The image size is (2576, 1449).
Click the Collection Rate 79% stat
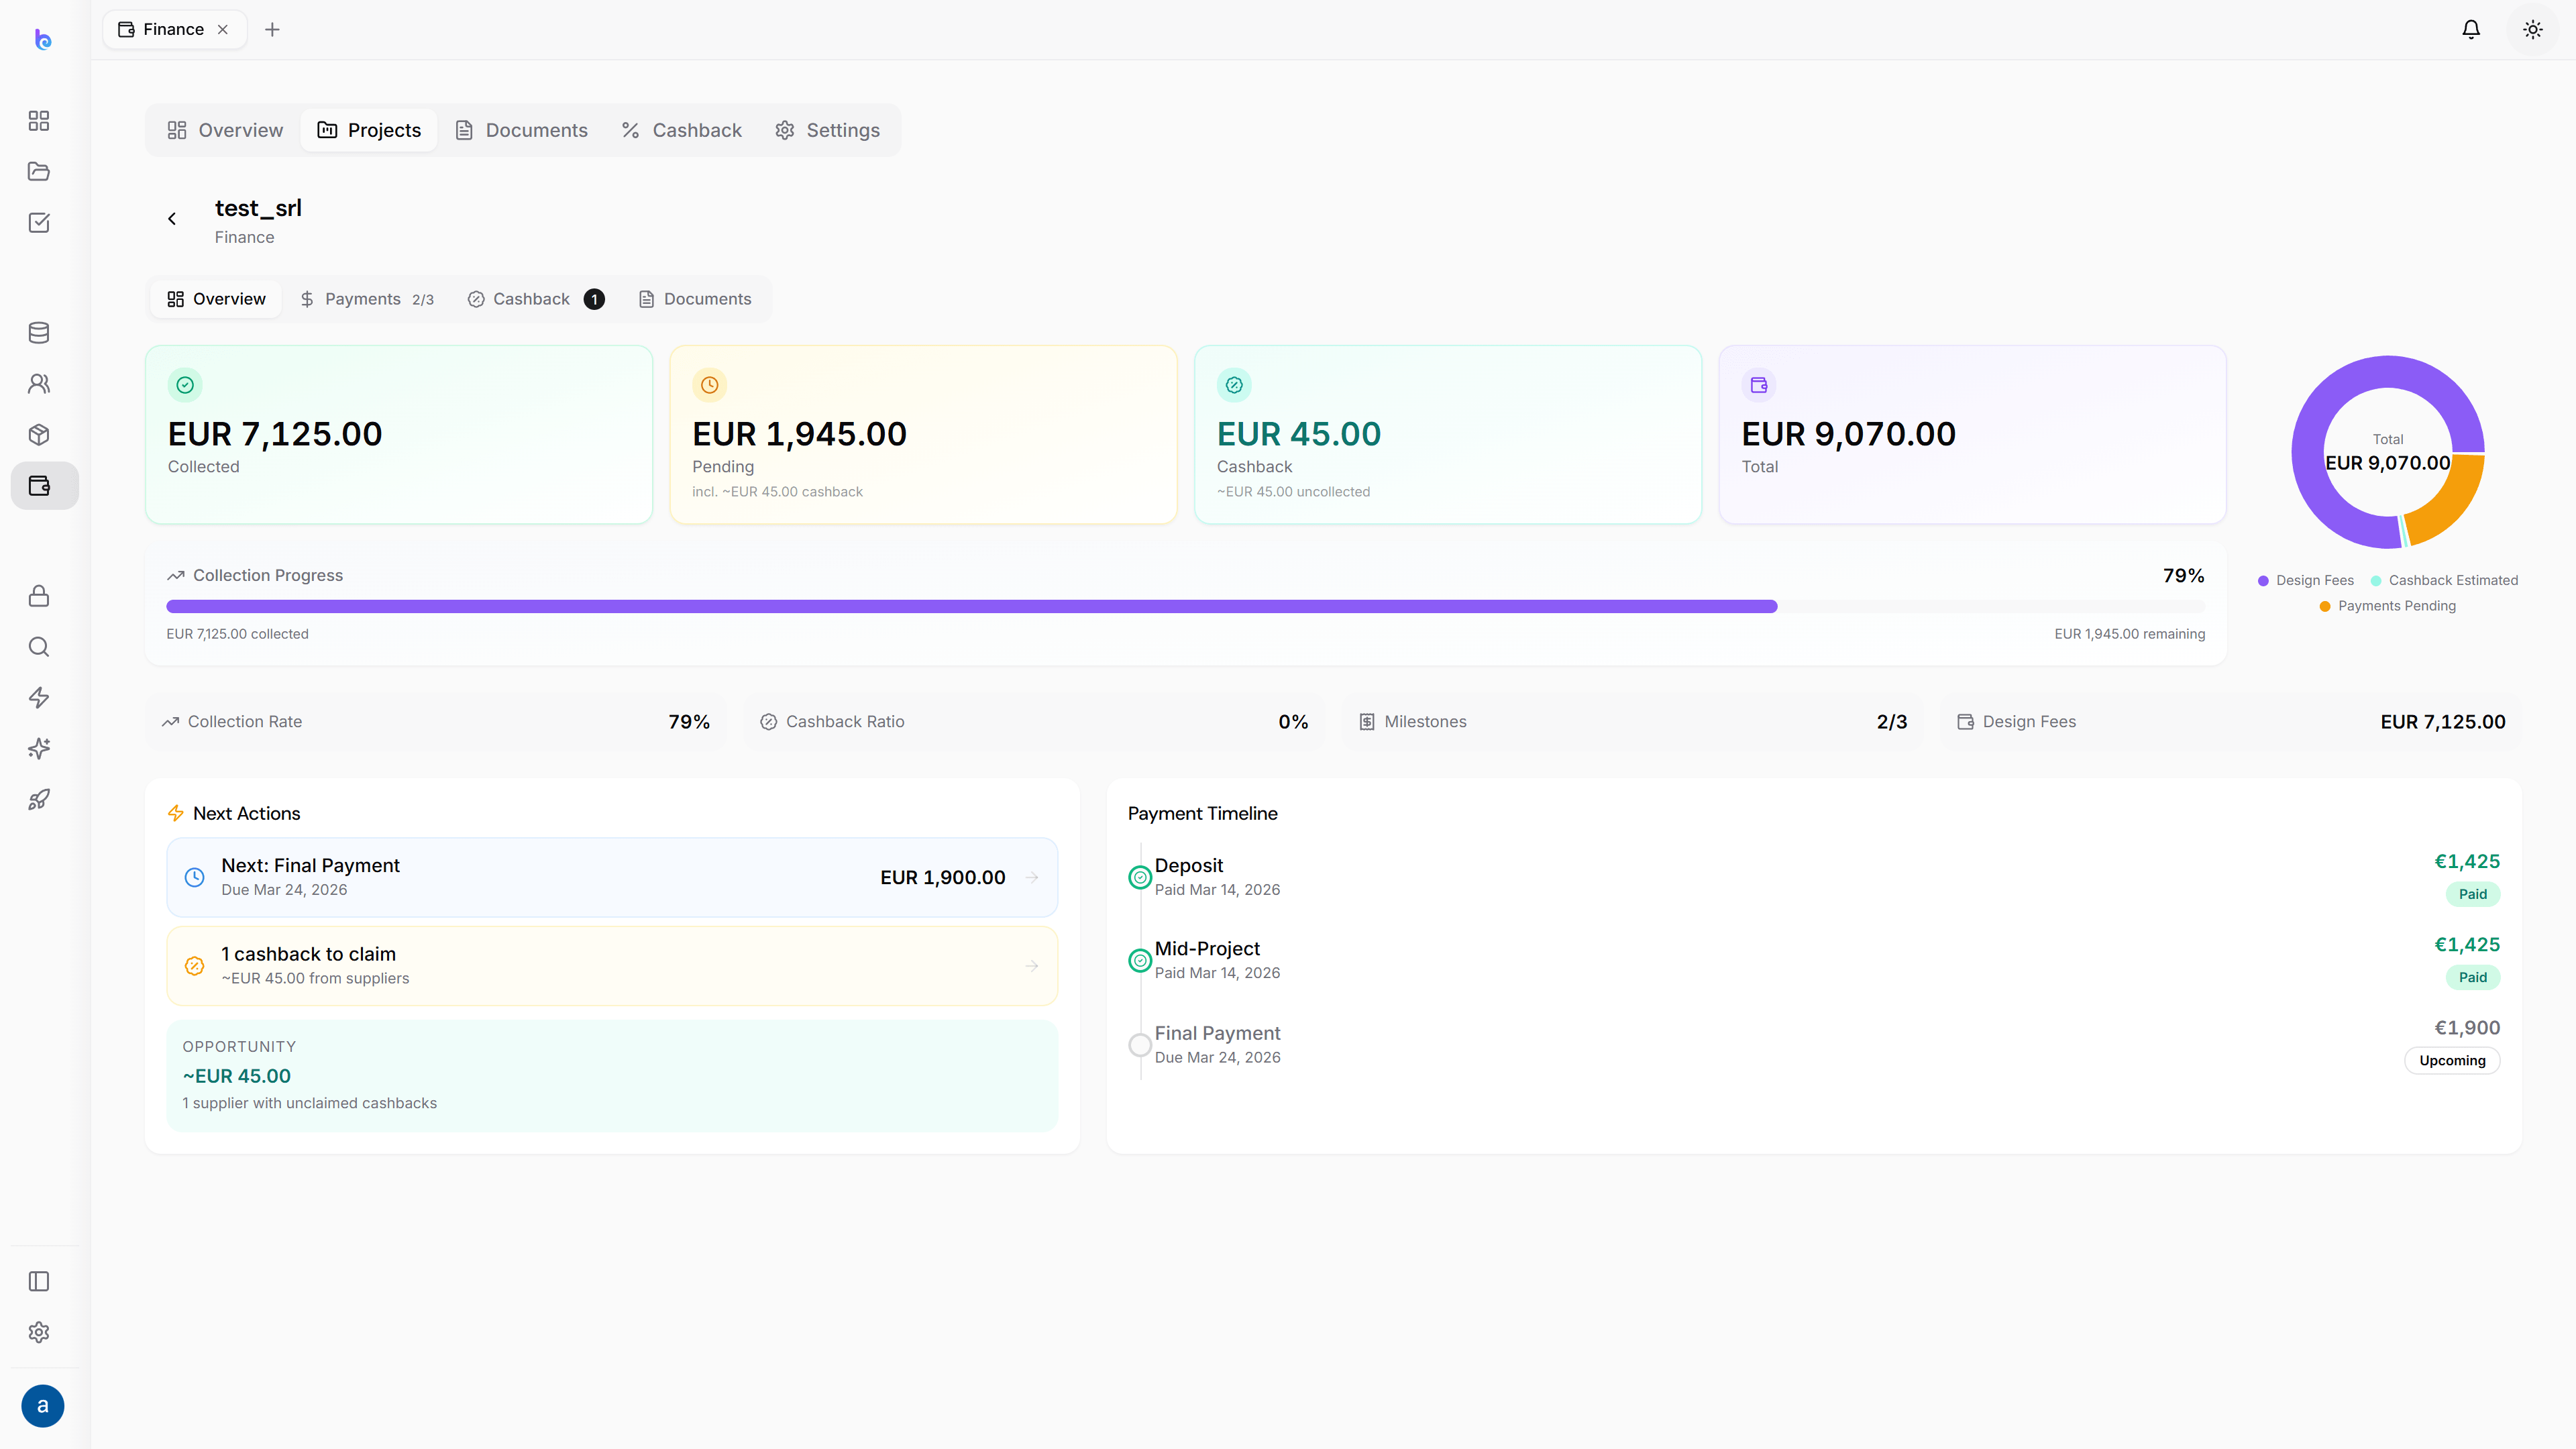[436, 722]
